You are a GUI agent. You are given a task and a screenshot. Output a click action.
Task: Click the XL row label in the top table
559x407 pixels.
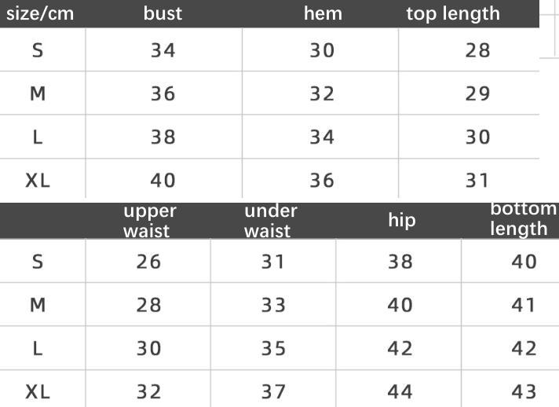(38, 181)
